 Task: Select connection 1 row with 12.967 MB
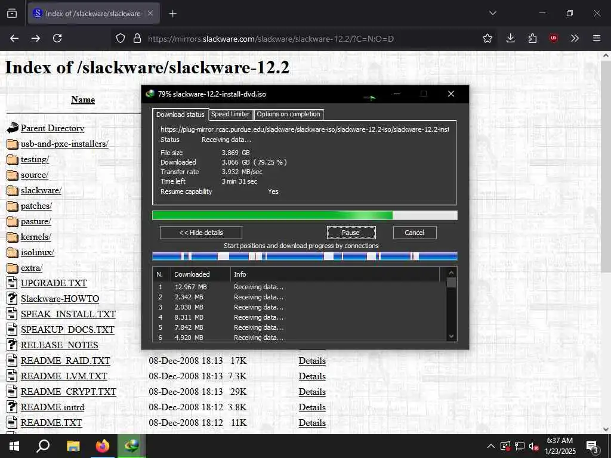[300, 287]
